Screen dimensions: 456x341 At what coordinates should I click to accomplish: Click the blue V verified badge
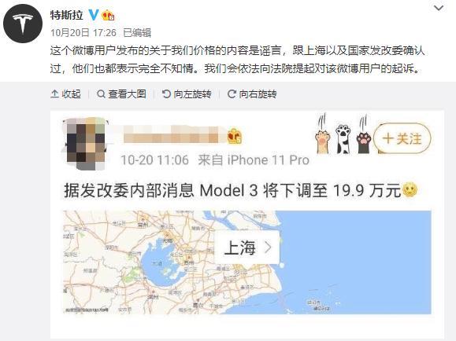point(94,15)
